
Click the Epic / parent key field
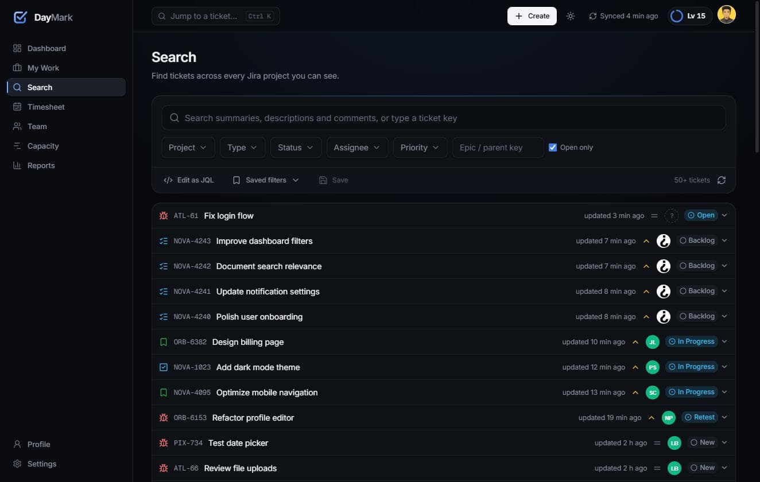point(498,147)
